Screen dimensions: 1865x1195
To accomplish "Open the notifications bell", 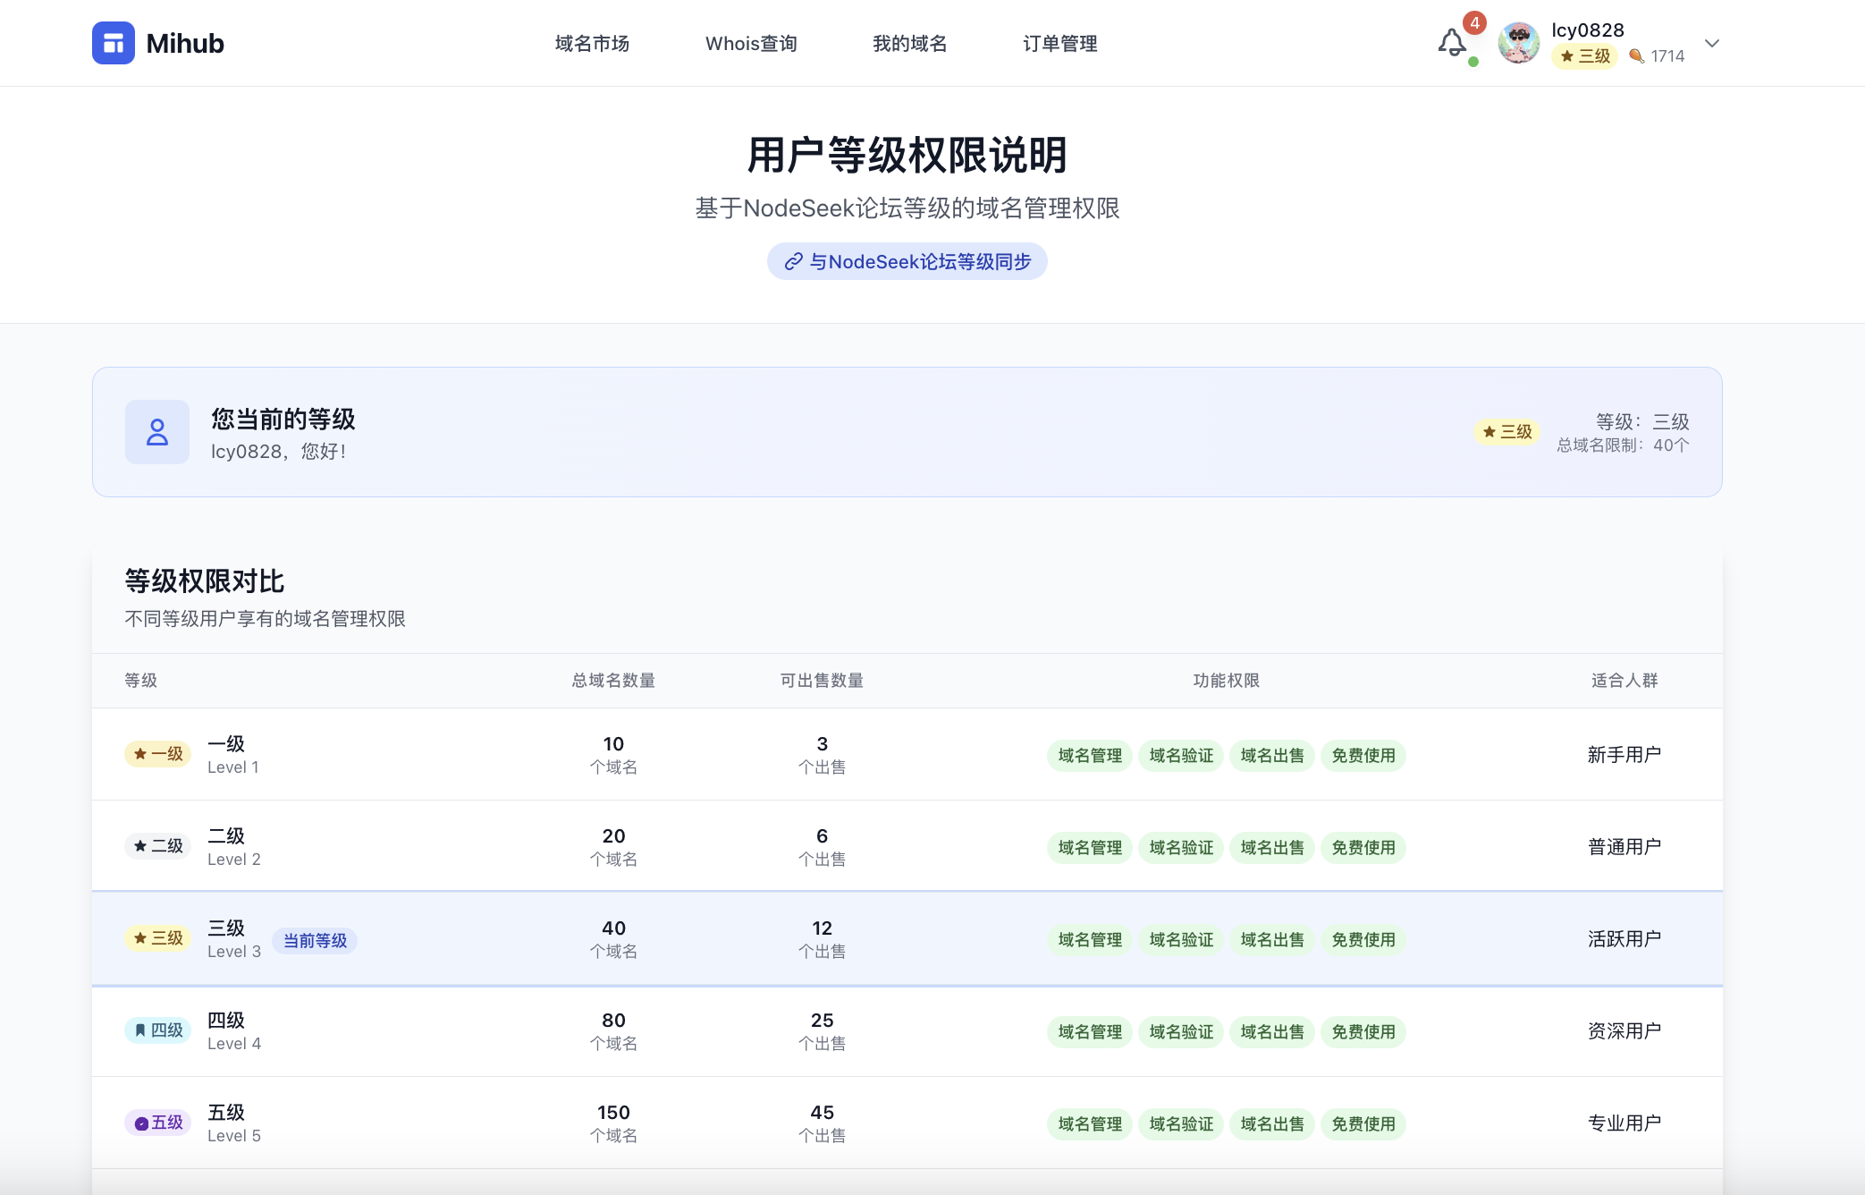I will (x=1452, y=42).
